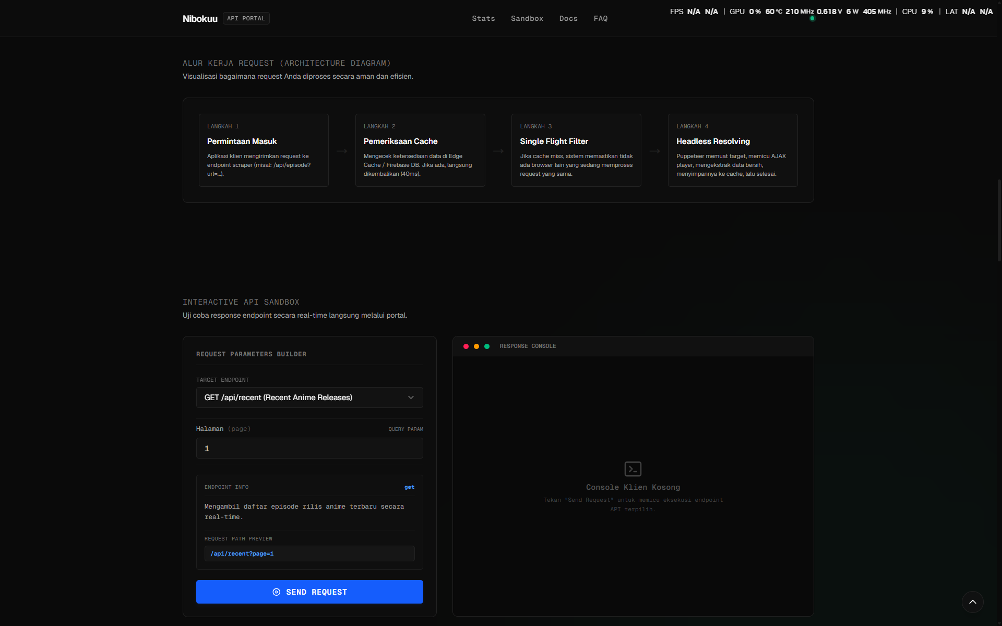Click the scroll-to-top arrow button
This screenshot has width=1002, height=626.
tap(973, 602)
